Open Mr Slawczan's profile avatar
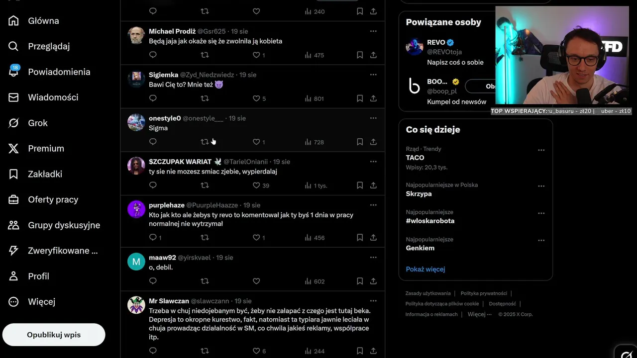 [x=136, y=305]
